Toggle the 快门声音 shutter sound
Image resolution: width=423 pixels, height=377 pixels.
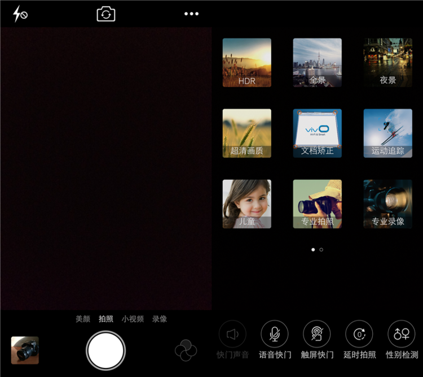click(x=232, y=335)
